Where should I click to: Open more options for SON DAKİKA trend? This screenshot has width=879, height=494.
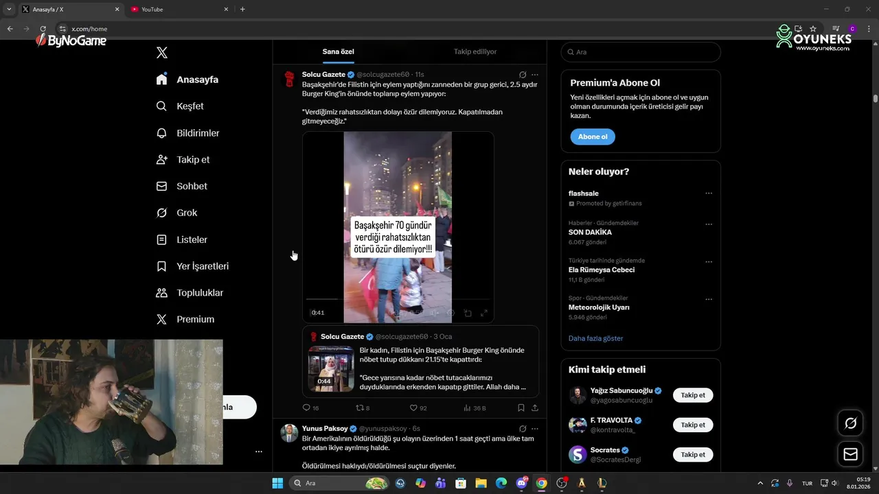(709, 224)
